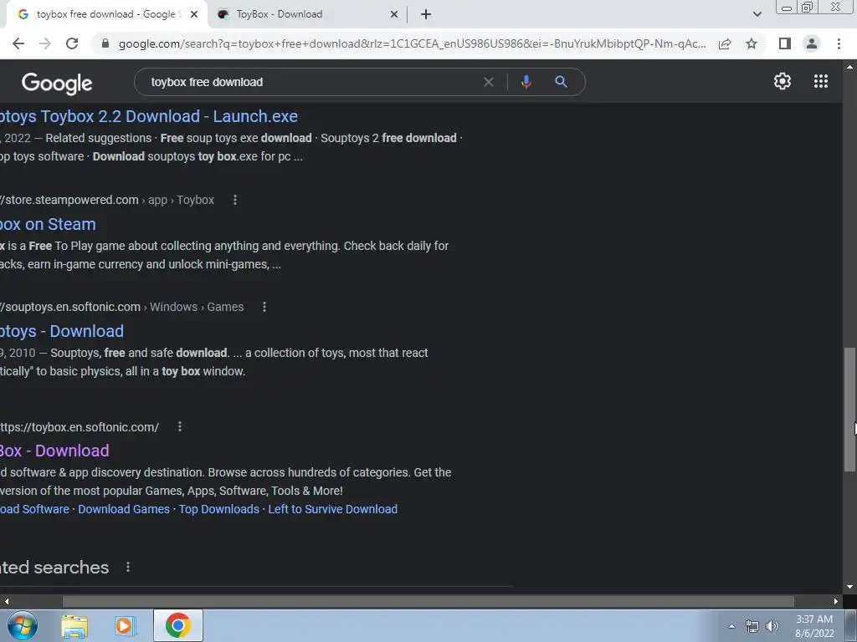The height and width of the screenshot is (642, 857).
Task: Follow the Download Software sitelink
Action: (34, 509)
